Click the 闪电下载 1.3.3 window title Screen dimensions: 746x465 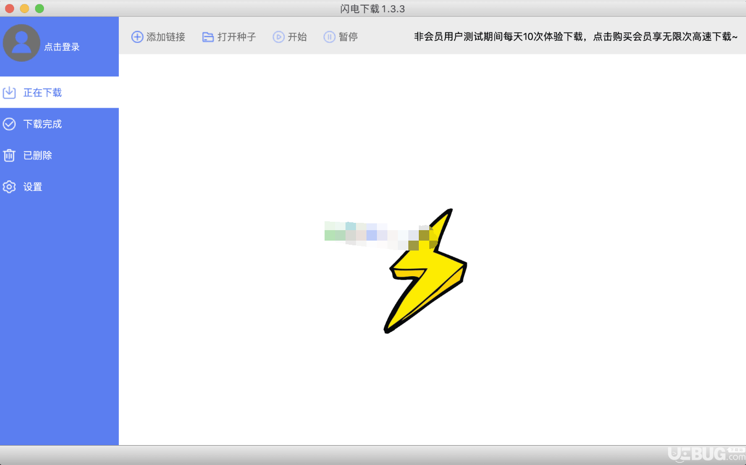tap(372, 9)
